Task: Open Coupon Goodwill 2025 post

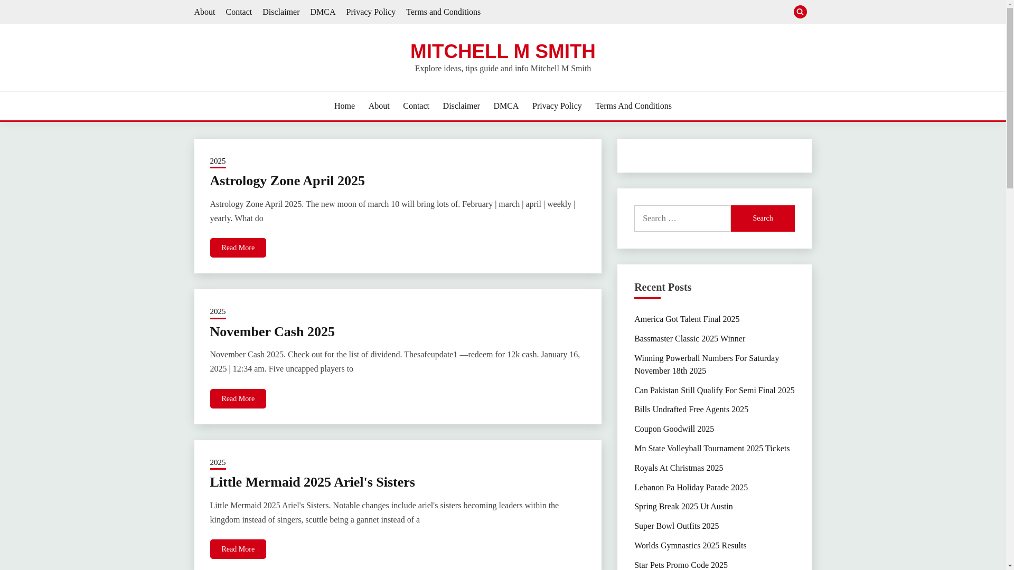Action: 674,429
